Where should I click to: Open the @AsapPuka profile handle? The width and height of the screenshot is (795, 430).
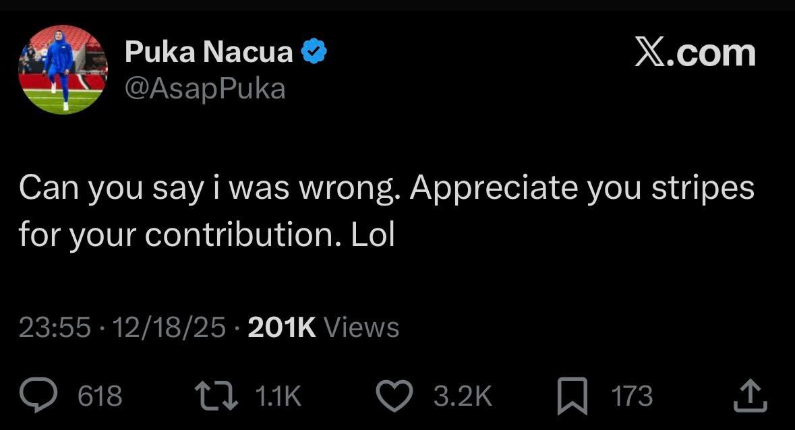[x=205, y=87]
